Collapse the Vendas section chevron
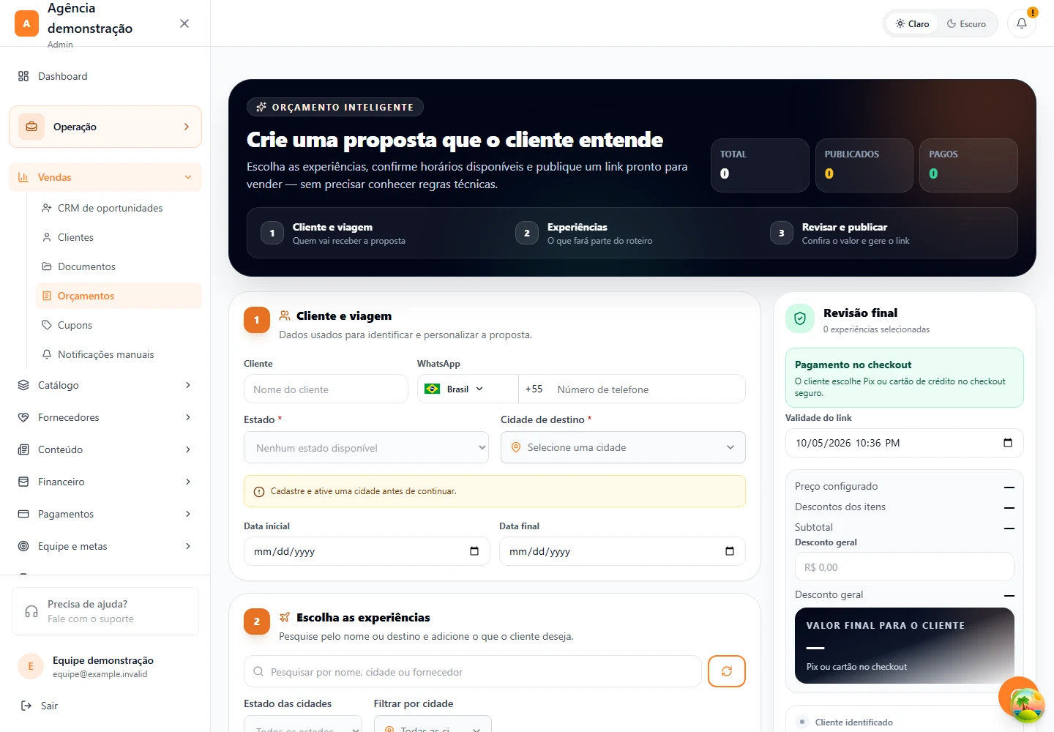The image size is (1054, 732). 188,177
